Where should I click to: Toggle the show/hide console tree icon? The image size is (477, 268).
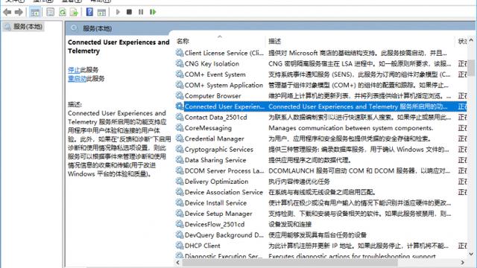coord(35,12)
